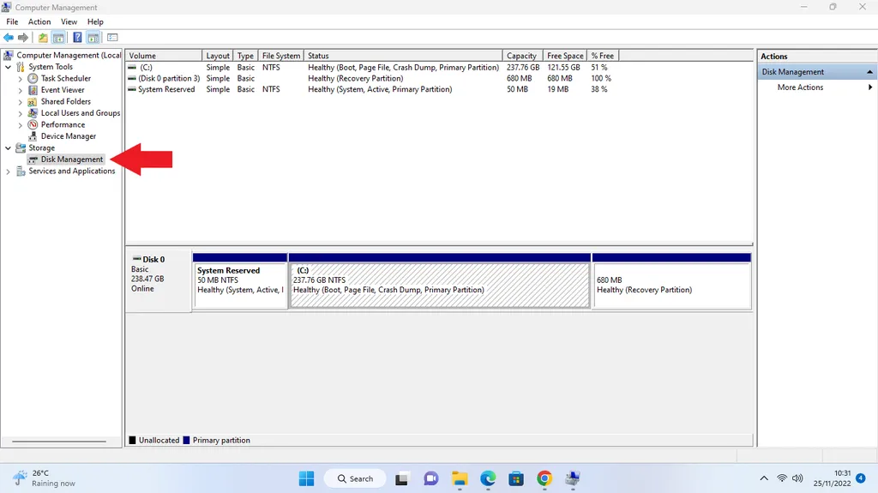
Task: Sort by the Capacity column header
Action: 522,56
